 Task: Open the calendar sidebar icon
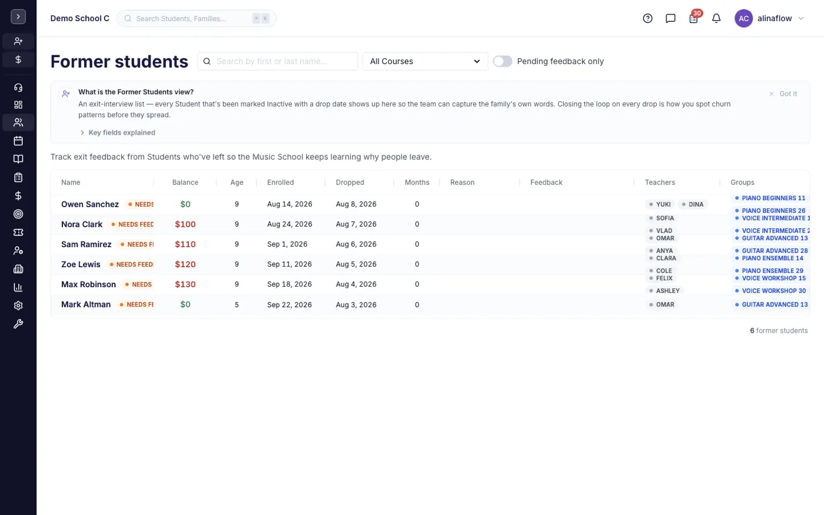click(x=18, y=141)
